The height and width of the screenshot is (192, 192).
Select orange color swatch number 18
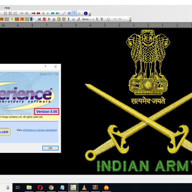(x=22, y=19)
